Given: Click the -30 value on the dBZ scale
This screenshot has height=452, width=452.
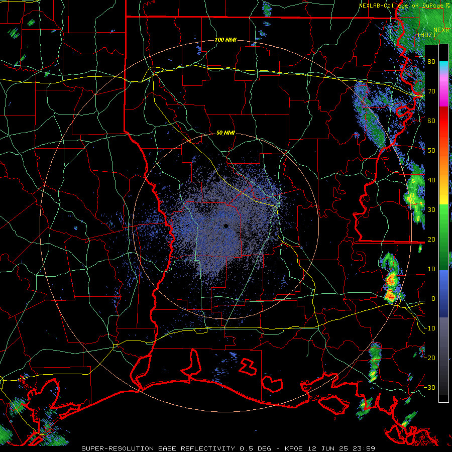Looking at the screenshot, I should click(x=429, y=388).
